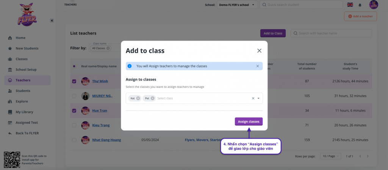The image size is (388, 170).
Task: Open Nhat Dang Hoang teacher link
Action: tap(106, 140)
